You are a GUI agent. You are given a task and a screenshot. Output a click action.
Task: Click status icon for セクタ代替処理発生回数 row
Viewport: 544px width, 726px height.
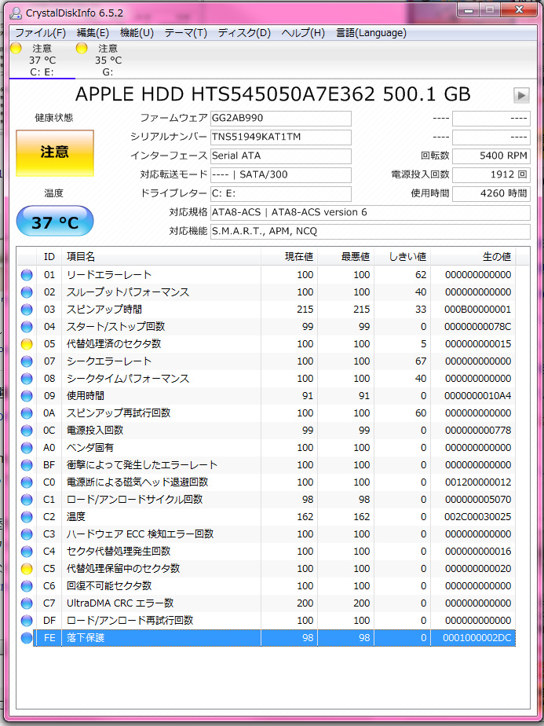click(x=27, y=552)
